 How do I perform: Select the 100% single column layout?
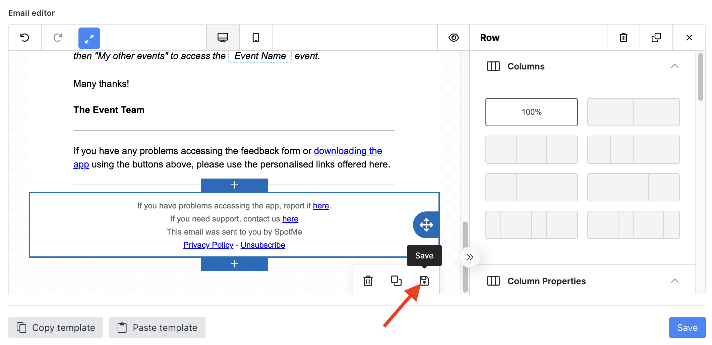532,112
